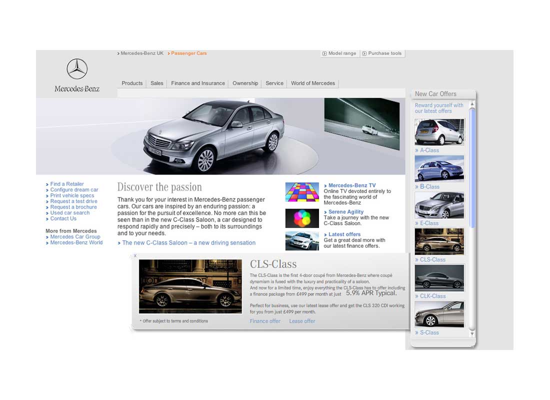Open the Mercedes-Benz World link
This screenshot has width=550, height=400.
[76, 242]
